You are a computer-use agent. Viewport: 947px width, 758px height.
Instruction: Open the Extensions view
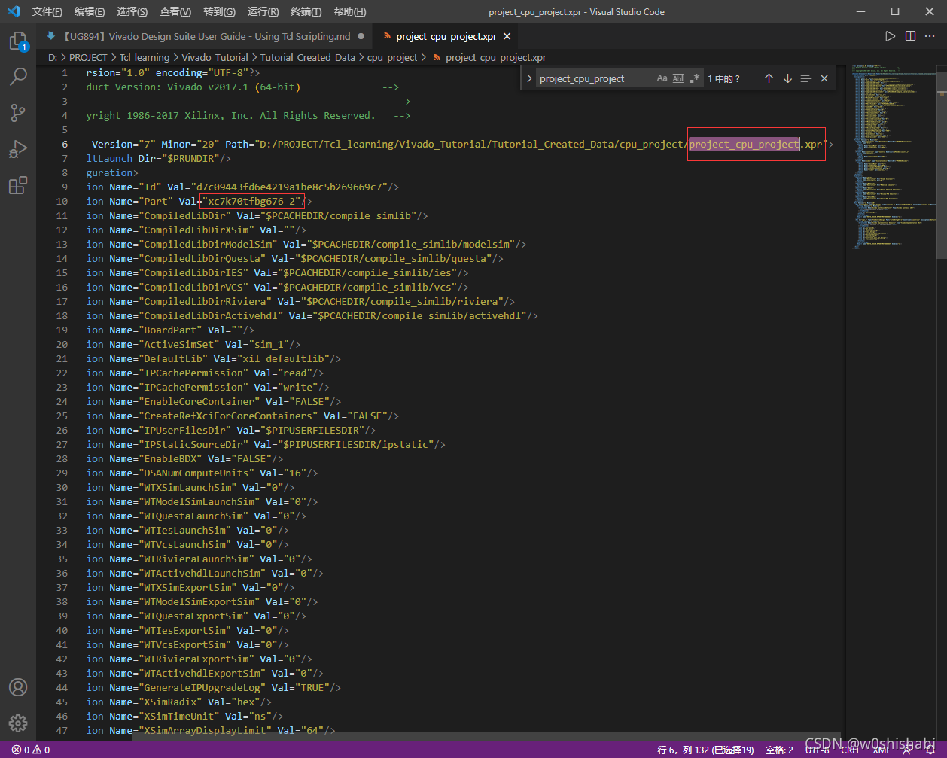[x=18, y=185]
